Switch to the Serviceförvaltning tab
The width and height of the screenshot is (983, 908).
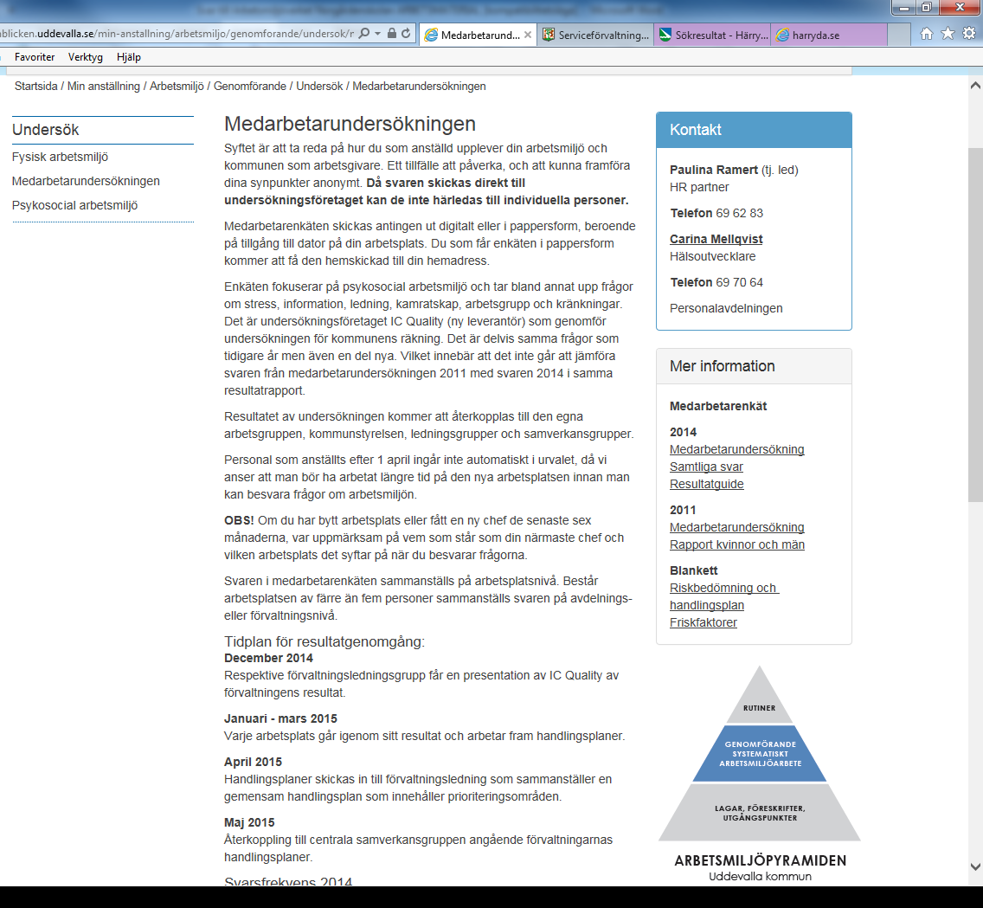tap(595, 35)
